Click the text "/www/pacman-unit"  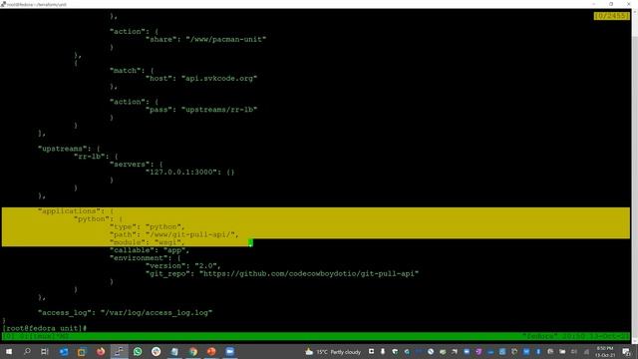226,39
